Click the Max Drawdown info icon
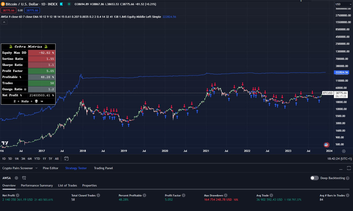 (226, 195)
